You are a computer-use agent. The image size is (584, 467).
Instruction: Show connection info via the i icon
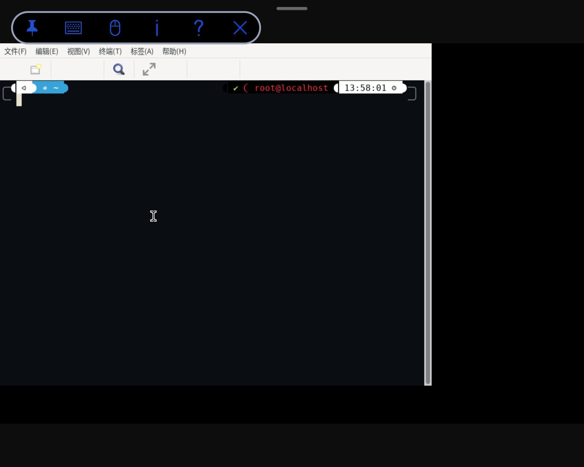157,27
